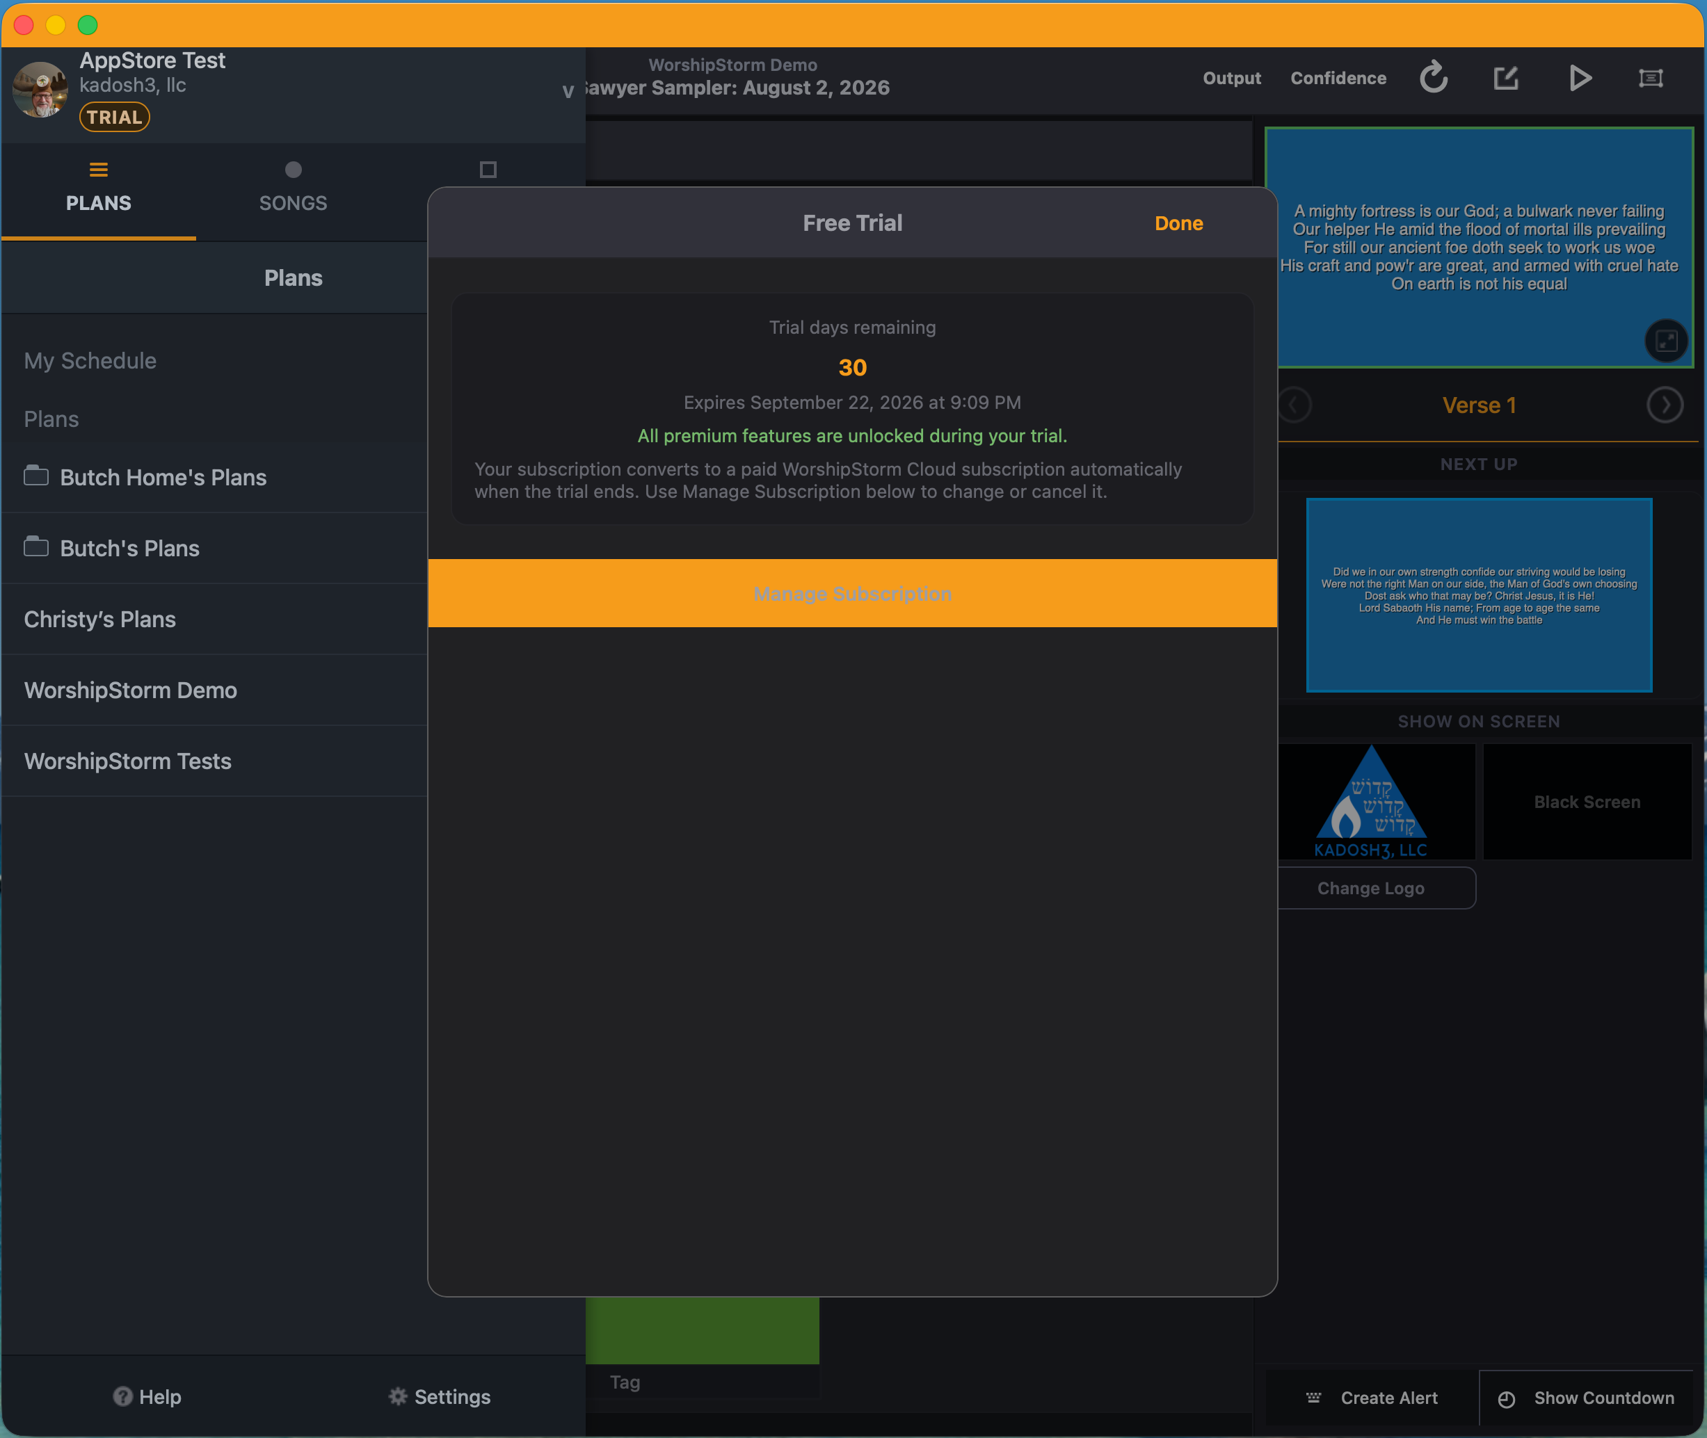Click the TRIAL badge under kadosh3, llc
Viewport: 1707px width, 1438px height.
[x=114, y=118]
